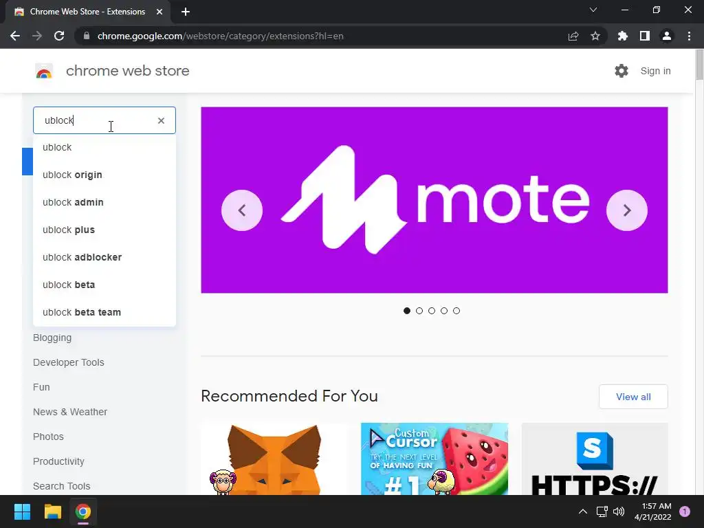Image resolution: width=704 pixels, height=528 pixels.
Task: Open the Chrome profile avatar menu
Action: click(x=667, y=36)
